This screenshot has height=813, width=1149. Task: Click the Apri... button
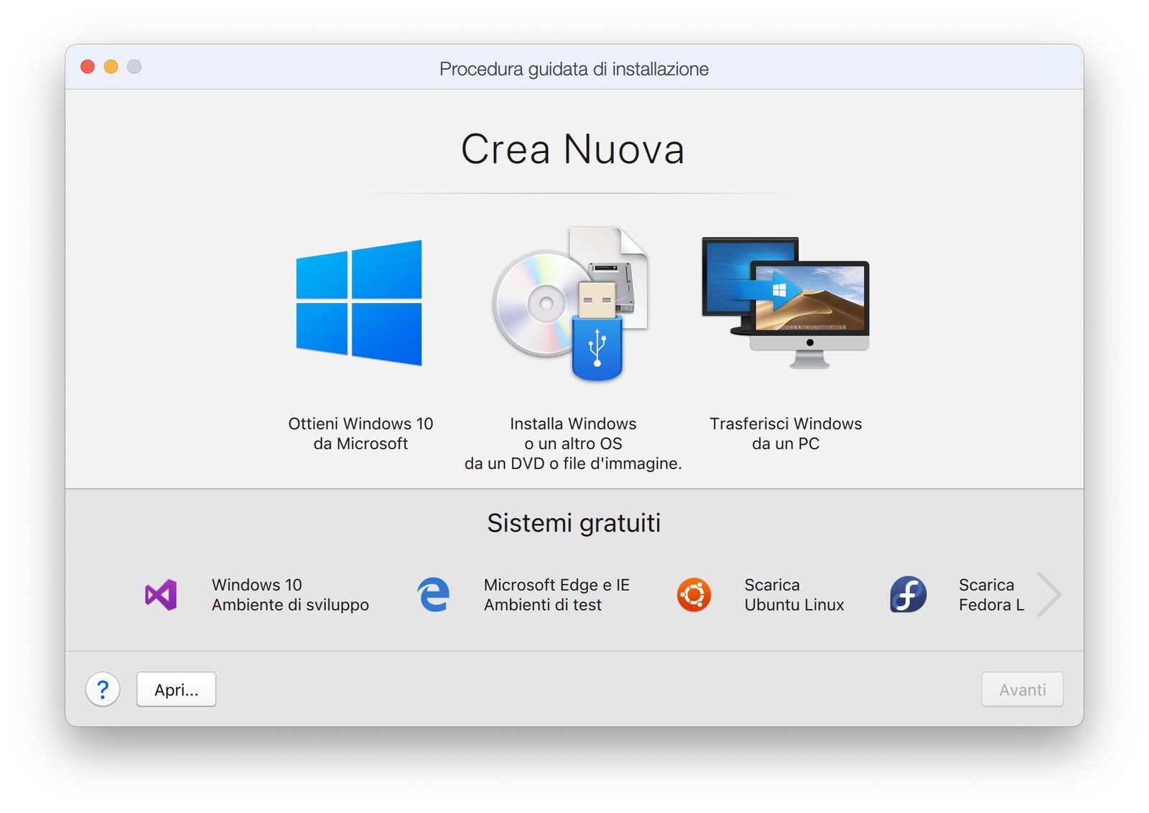(176, 689)
